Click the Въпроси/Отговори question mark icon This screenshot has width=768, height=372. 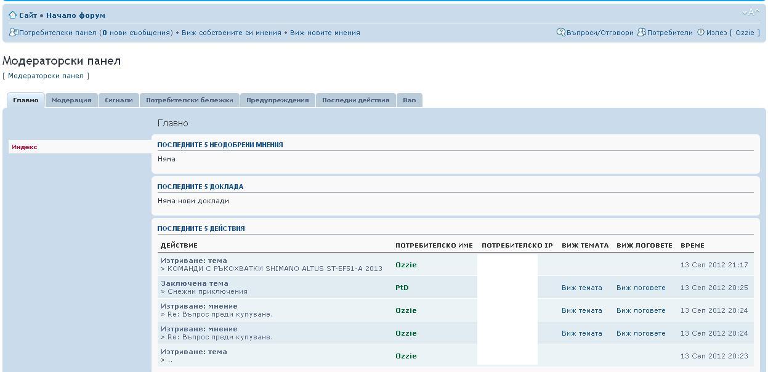560,33
